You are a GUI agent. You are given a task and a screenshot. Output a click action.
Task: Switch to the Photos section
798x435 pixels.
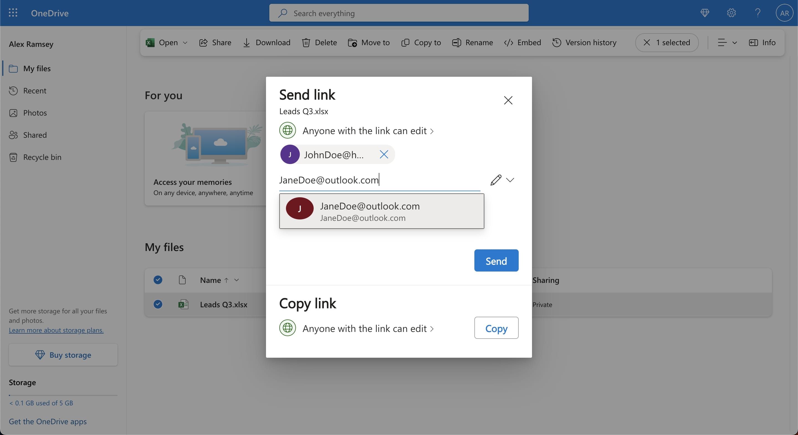(x=35, y=113)
